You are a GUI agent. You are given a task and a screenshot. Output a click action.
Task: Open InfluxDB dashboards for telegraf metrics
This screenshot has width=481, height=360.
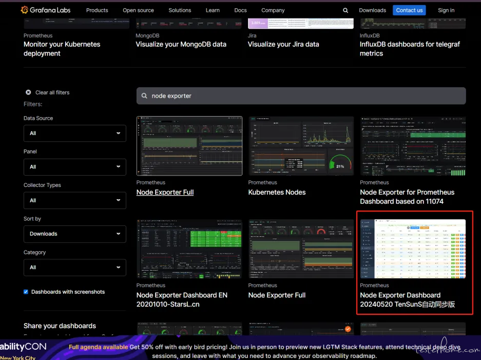coord(410,49)
